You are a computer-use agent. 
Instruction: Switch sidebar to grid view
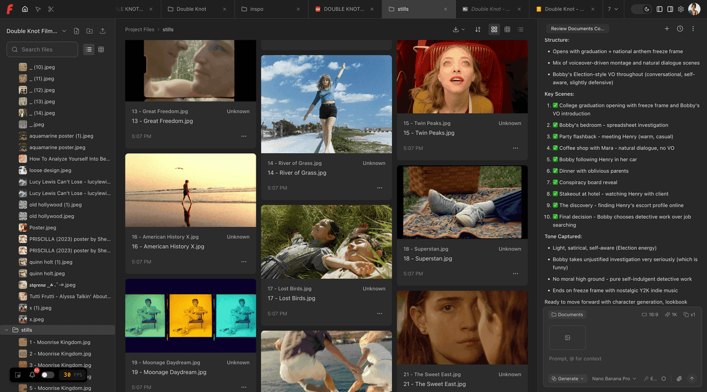[x=101, y=50]
